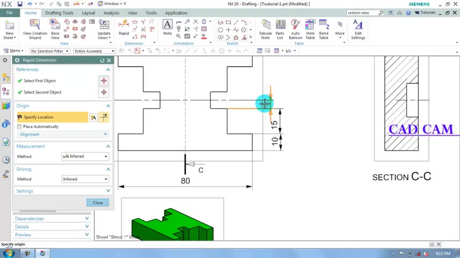Switch to the Home tab

click(x=31, y=13)
